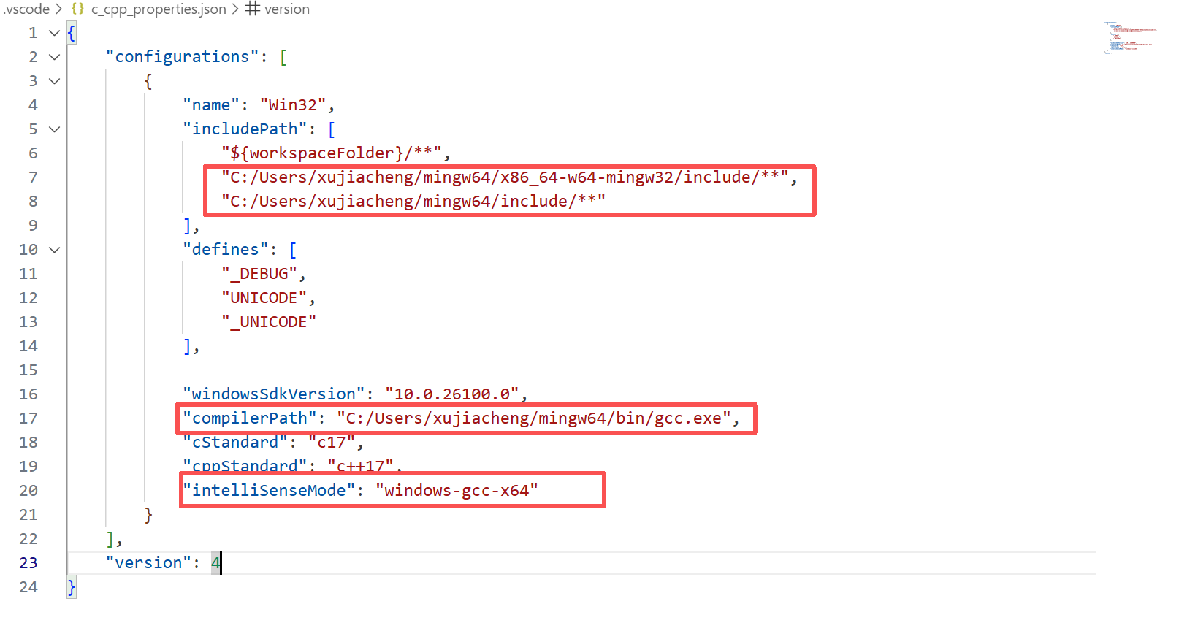Viewport: 1179px width, 631px height.
Task: Click the "_DEBUG" define entry
Action: [259, 274]
